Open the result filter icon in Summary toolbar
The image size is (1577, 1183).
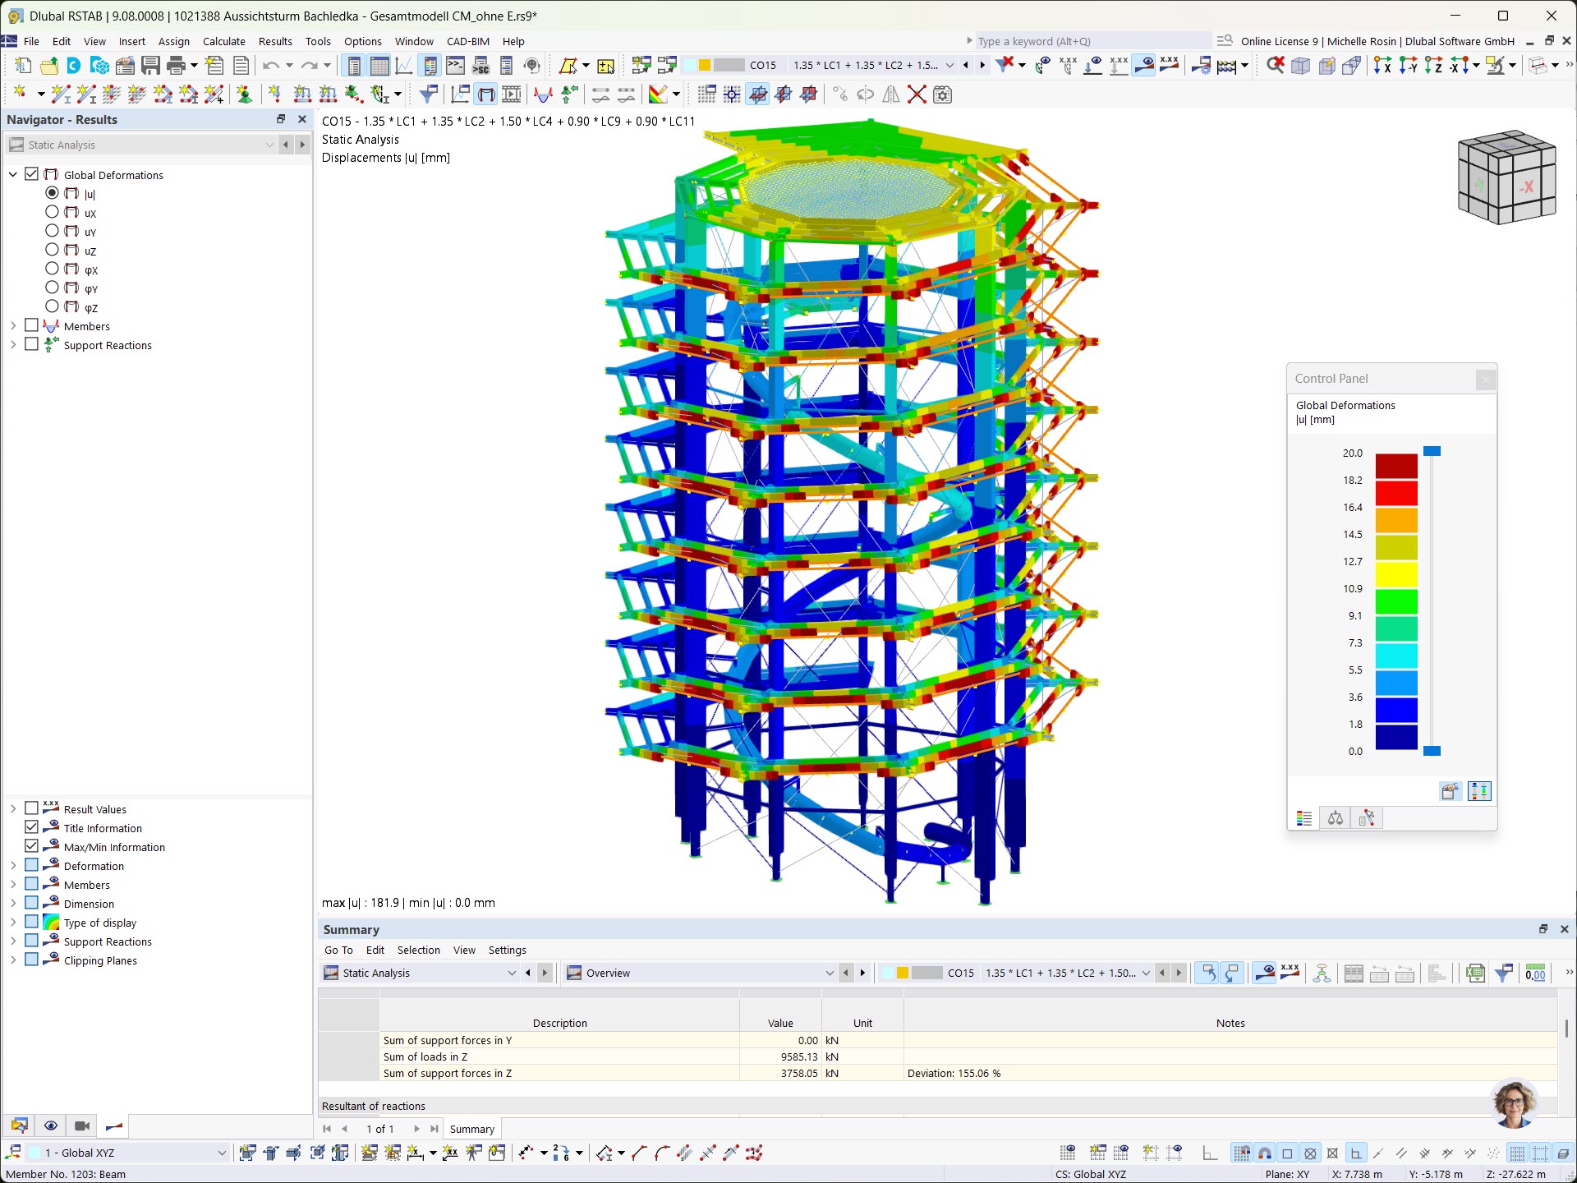(x=1505, y=973)
